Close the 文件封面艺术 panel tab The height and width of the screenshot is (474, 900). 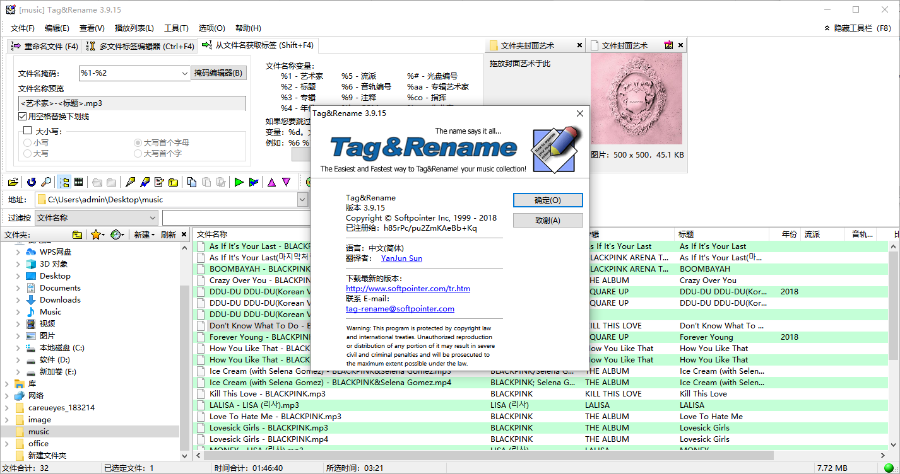click(x=680, y=45)
